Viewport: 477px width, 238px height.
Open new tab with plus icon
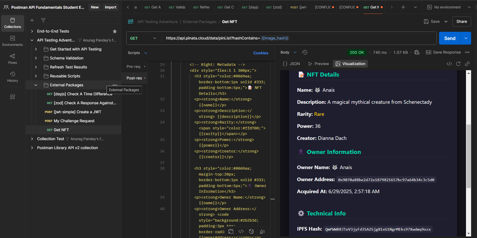403,7
